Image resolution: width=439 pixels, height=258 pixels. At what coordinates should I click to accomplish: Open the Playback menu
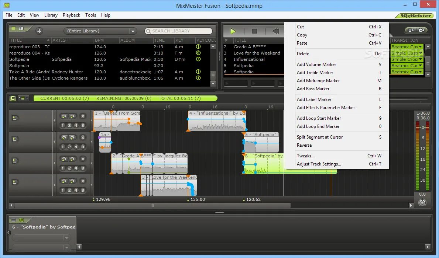tap(71, 15)
